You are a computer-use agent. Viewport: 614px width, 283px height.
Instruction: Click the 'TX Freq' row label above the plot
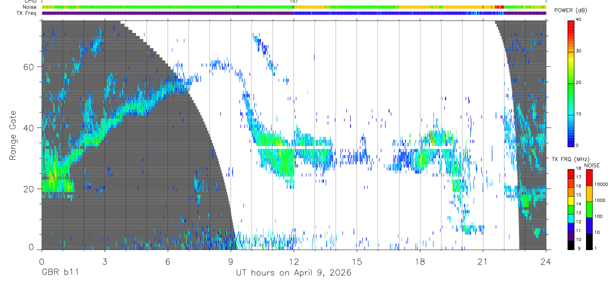point(27,13)
